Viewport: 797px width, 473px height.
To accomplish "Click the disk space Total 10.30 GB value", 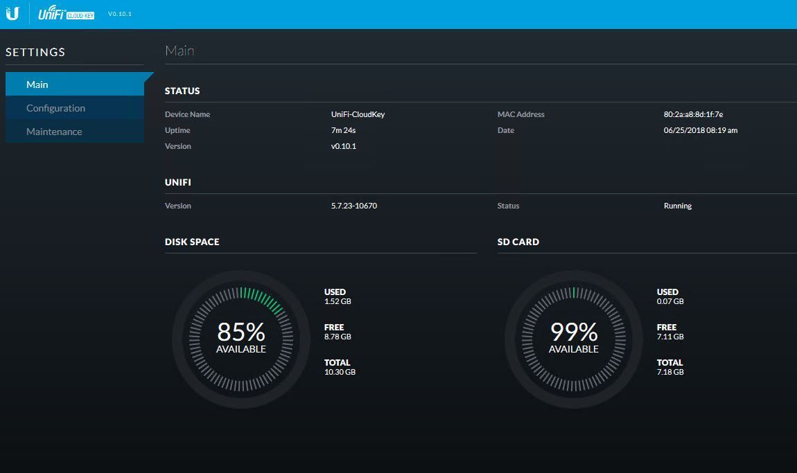I will point(340,372).
